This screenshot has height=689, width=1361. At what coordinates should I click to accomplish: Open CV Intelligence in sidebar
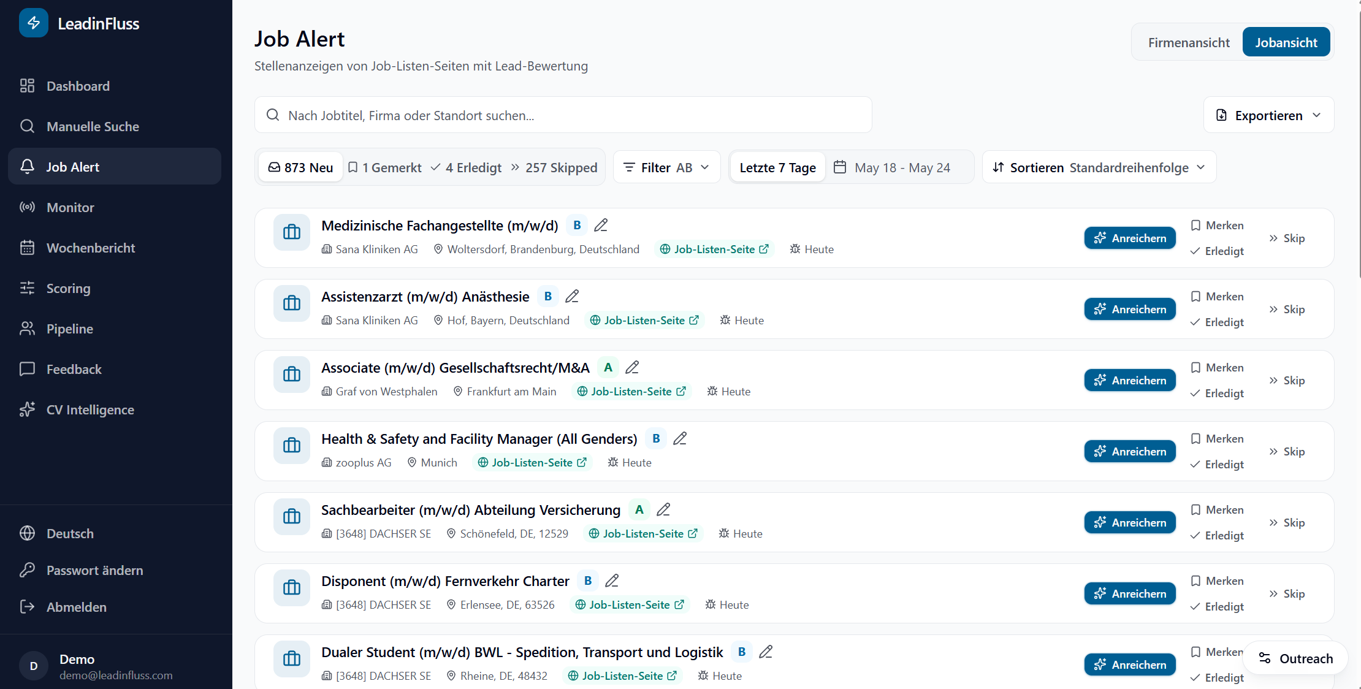pos(115,409)
